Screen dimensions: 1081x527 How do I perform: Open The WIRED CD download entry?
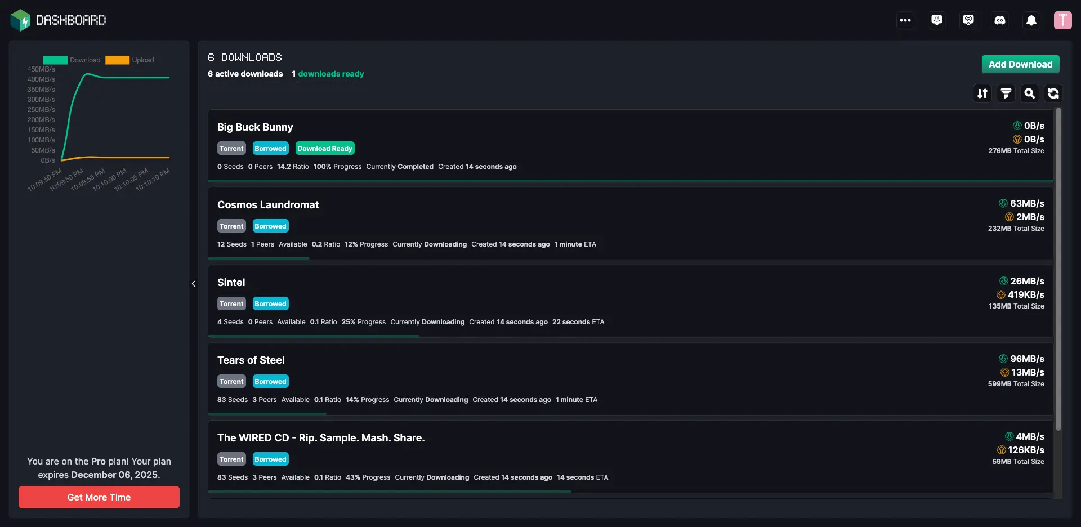pos(631,456)
